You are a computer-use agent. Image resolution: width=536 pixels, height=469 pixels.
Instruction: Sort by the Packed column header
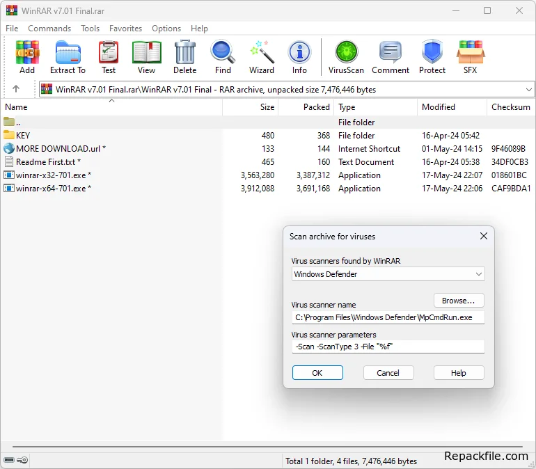click(x=306, y=107)
